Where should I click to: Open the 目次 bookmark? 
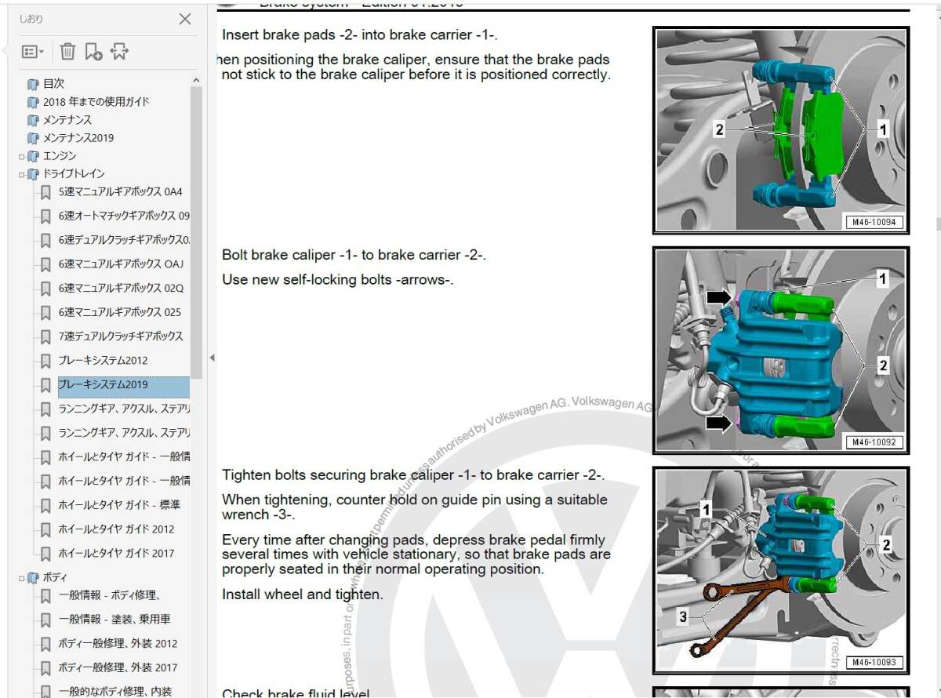pyautogui.click(x=53, y=83)
